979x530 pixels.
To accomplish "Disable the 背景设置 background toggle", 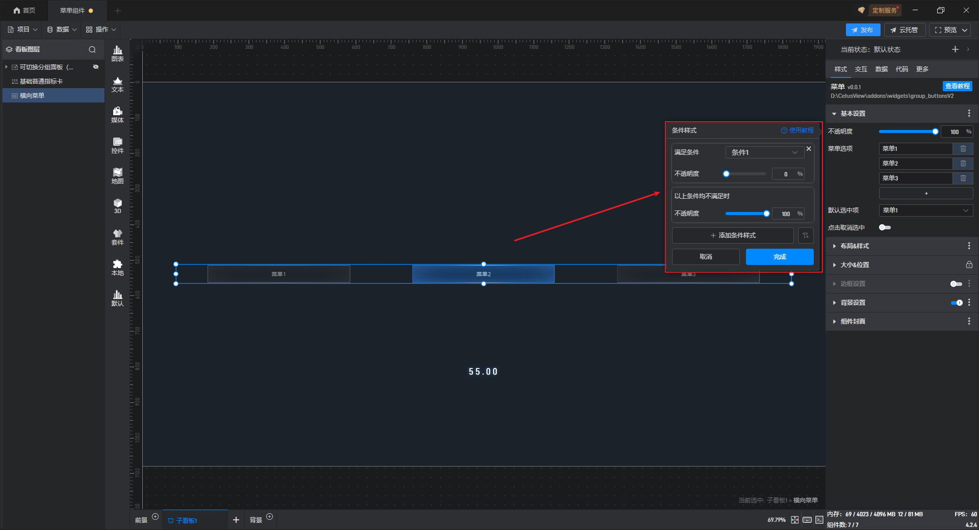I will click(956, 303).
